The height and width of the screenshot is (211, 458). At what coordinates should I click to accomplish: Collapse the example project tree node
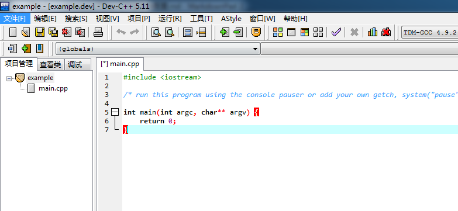pyautogui.click(x=9, y=78)
